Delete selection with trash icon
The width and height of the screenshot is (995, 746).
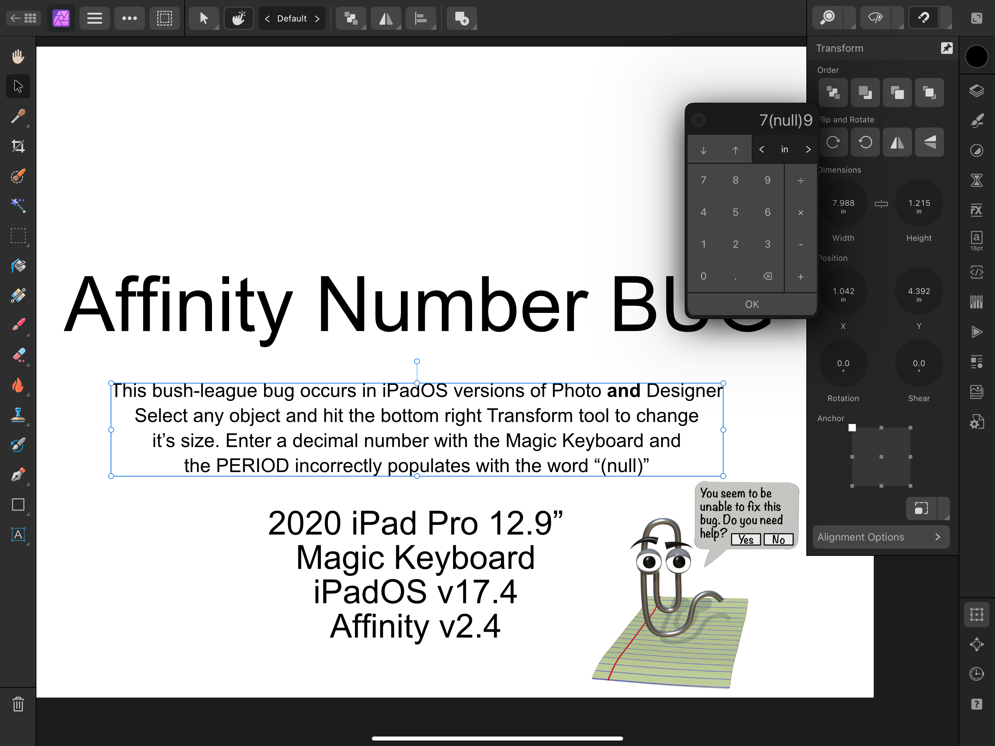click(18, 704)
